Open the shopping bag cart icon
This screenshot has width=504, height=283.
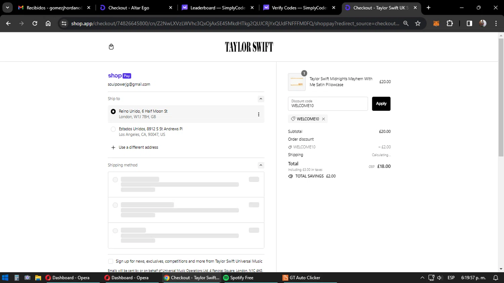pos(111,47)
